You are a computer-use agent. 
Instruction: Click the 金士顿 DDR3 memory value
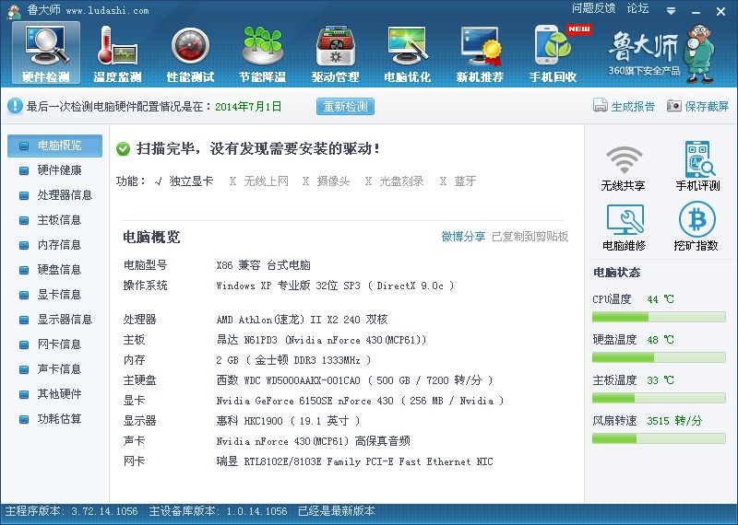coord(293,360)
